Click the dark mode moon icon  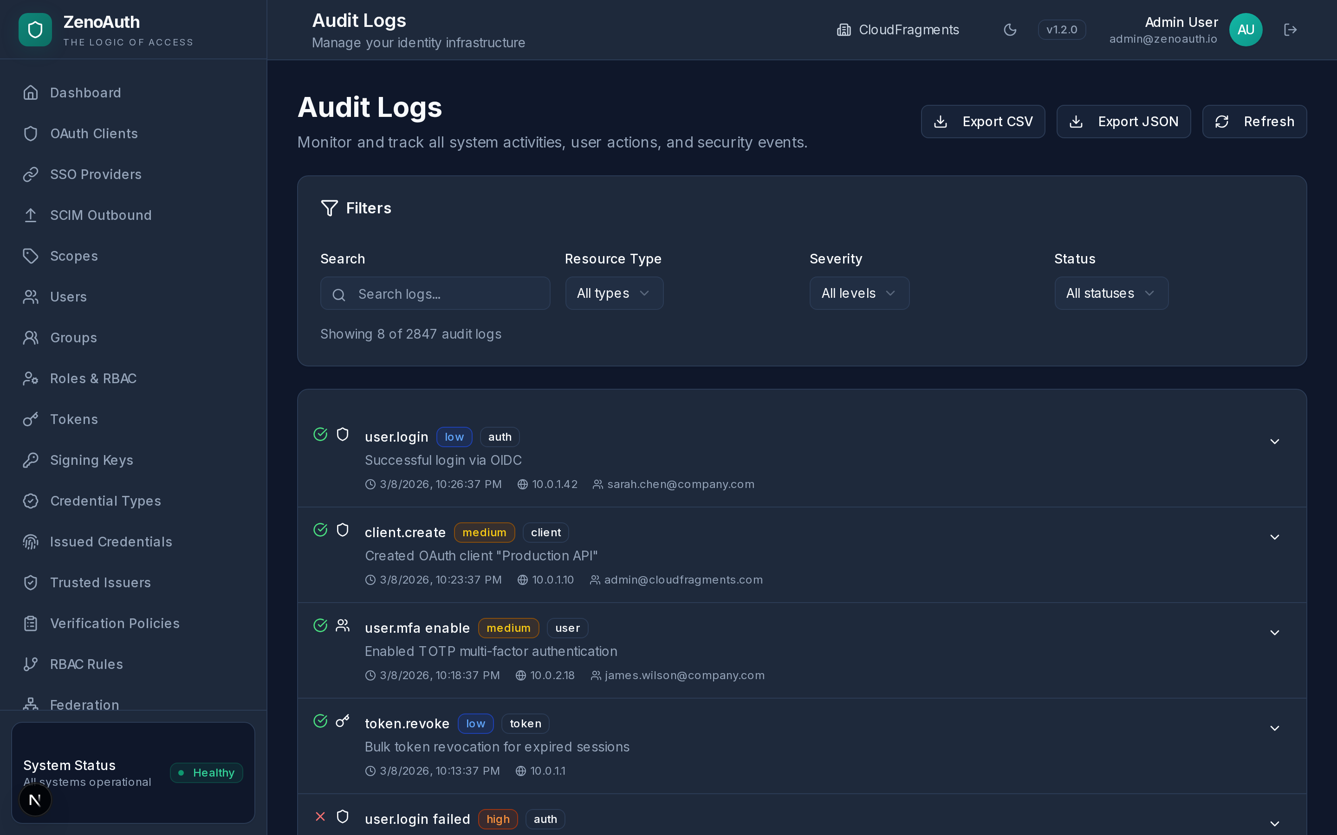click(x=1010, y=29)
